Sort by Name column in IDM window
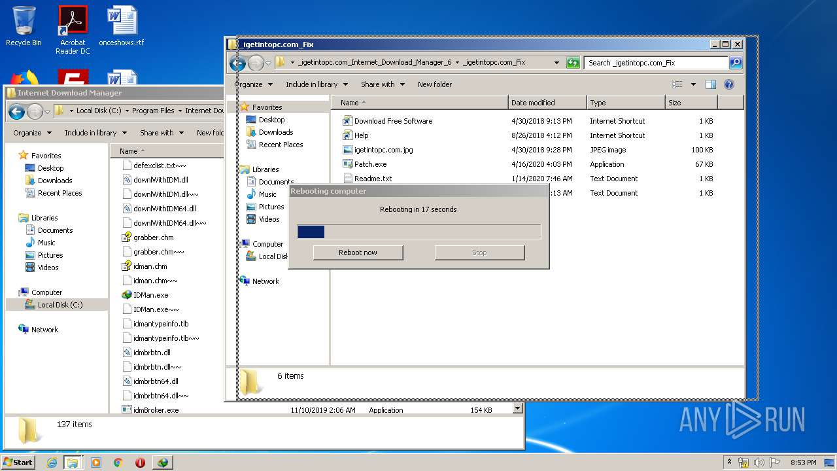The height and width of the screenshot is (471, 837). [x=167, y=151]
